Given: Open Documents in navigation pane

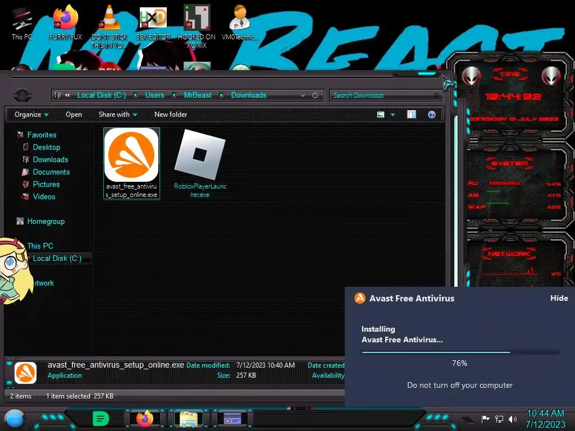Looking at the screenshot, I should pos(51,172).
